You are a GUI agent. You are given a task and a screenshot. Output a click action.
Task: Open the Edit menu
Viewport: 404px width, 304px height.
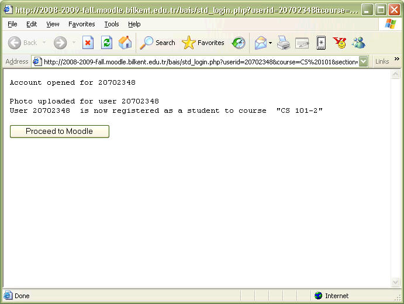(32, 24)
